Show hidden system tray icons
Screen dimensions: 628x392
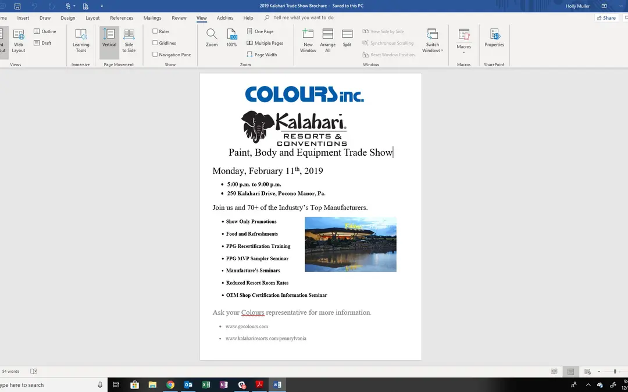click(588, 385)
